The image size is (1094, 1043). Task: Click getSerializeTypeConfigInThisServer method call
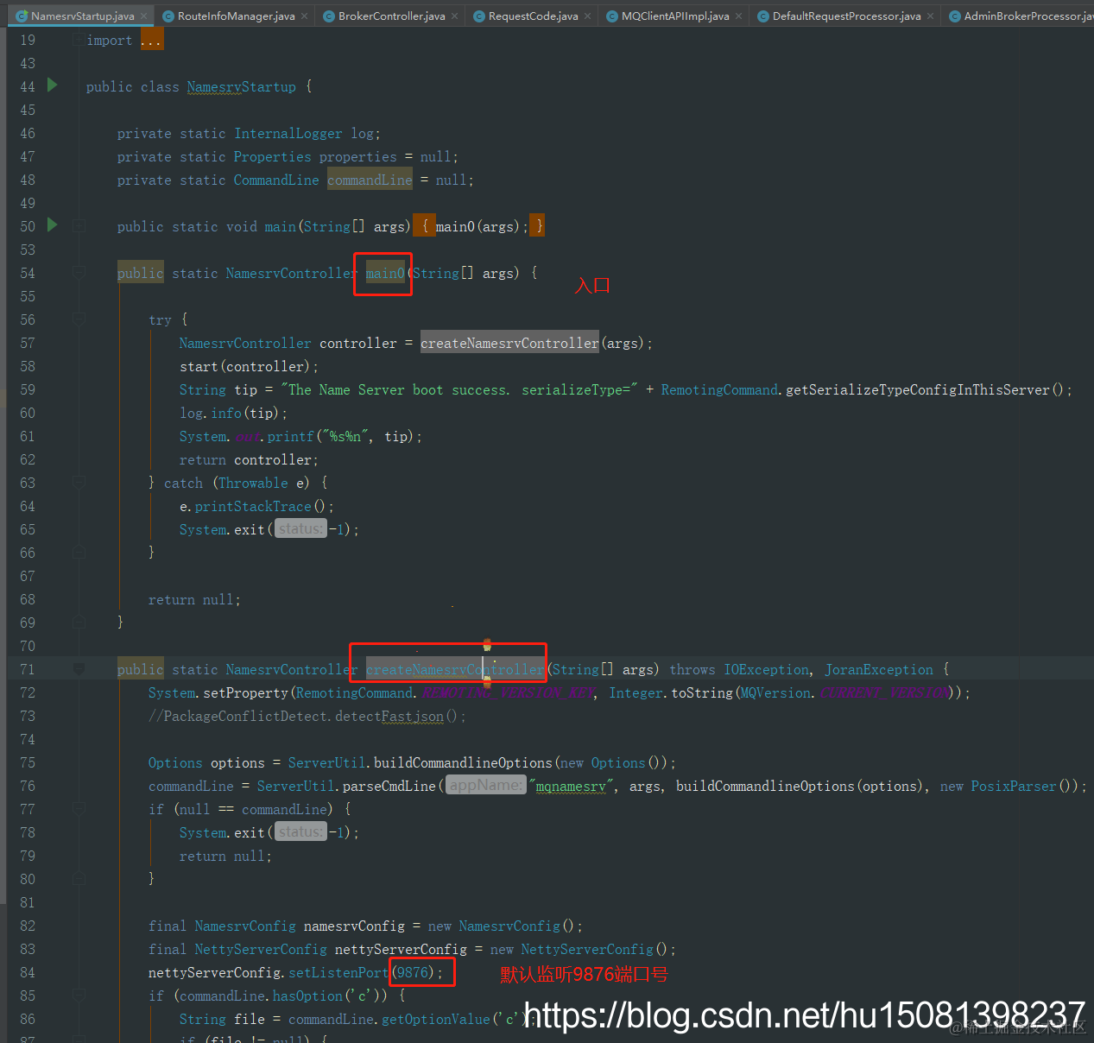tap(917, 389)
